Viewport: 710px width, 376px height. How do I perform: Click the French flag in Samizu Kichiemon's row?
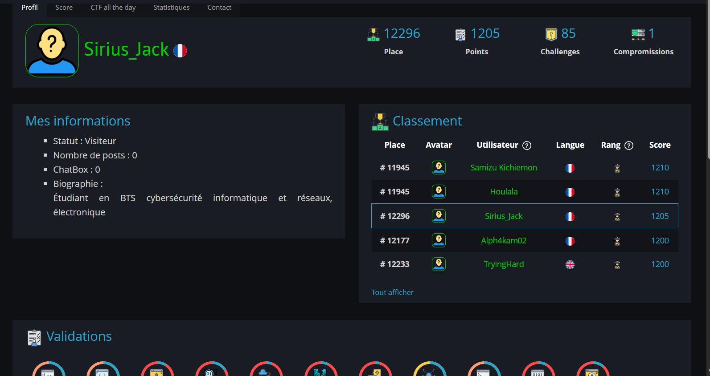(570, 168)
